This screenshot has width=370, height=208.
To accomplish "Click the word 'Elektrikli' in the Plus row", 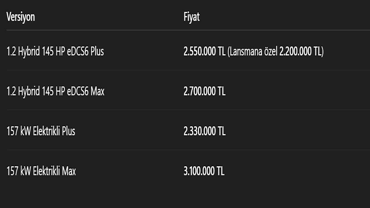I will (47, 131).
